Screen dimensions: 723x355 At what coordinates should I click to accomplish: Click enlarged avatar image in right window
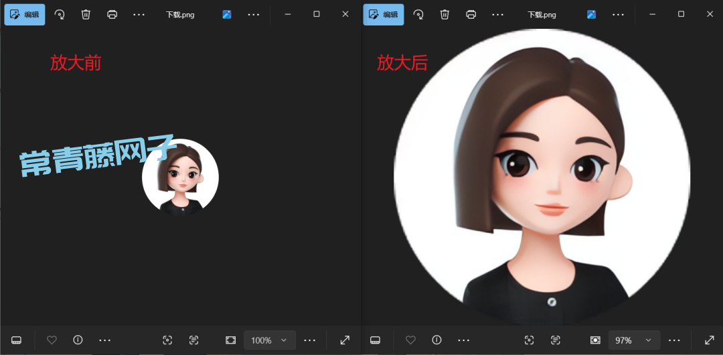pyautogui.click(x=542, y=175)
